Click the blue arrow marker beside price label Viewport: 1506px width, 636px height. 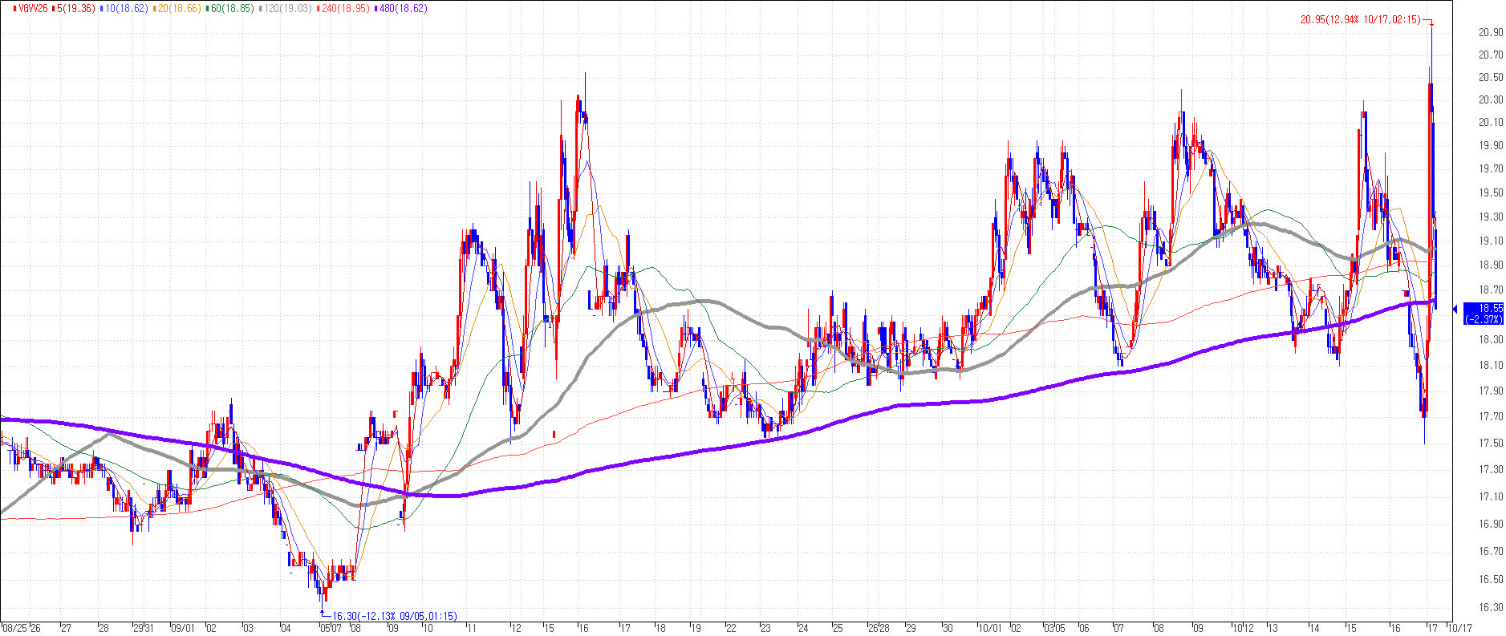1455,309
